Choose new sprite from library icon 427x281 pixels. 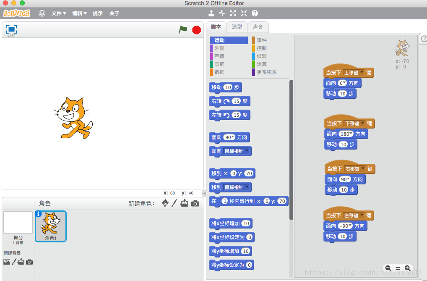[165, 203]
